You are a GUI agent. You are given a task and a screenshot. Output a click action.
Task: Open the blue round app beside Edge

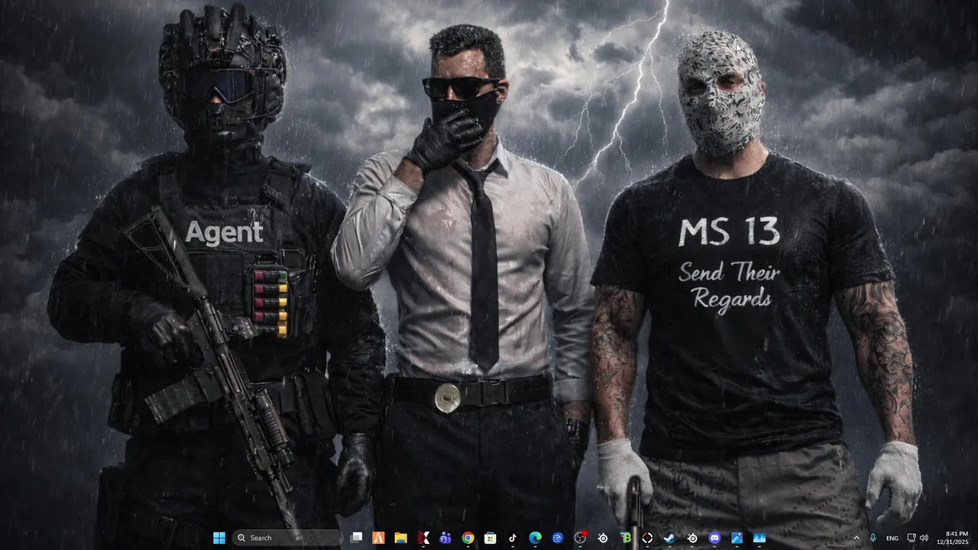click(558, 538)
